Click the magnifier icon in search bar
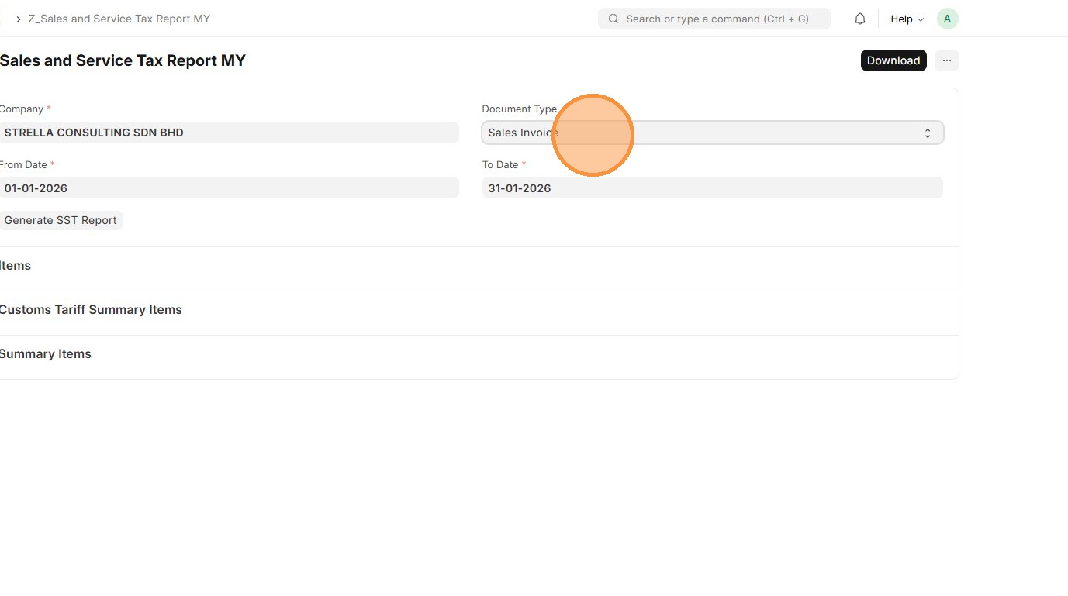 [x=613, y=19]
